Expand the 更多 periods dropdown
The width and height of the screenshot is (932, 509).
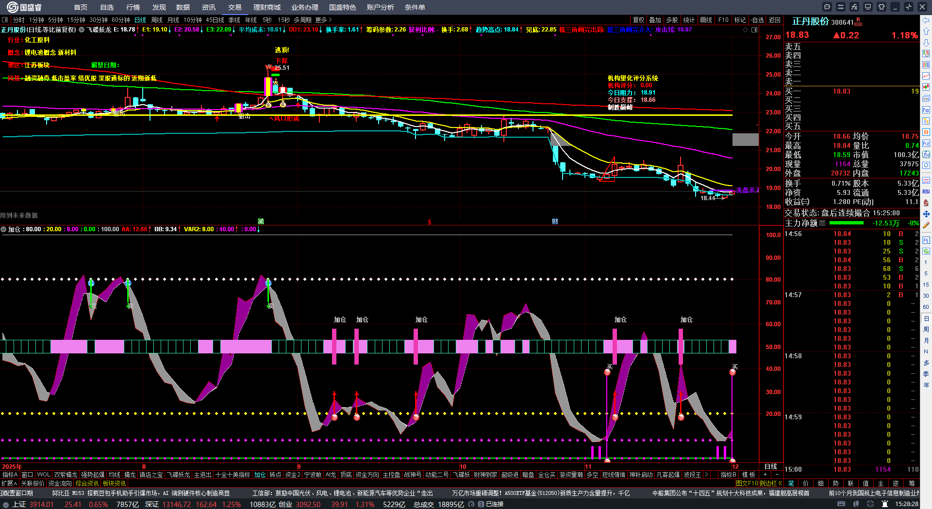click(x=323, y=20)
